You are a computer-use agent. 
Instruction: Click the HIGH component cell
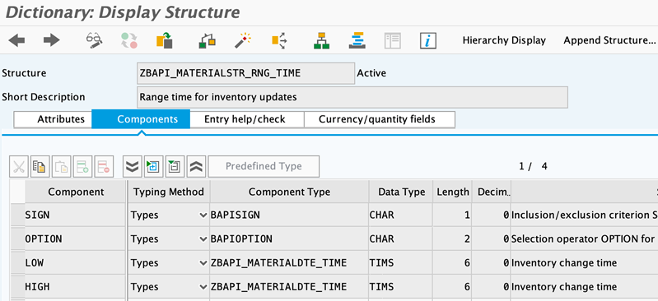(75, 287)
